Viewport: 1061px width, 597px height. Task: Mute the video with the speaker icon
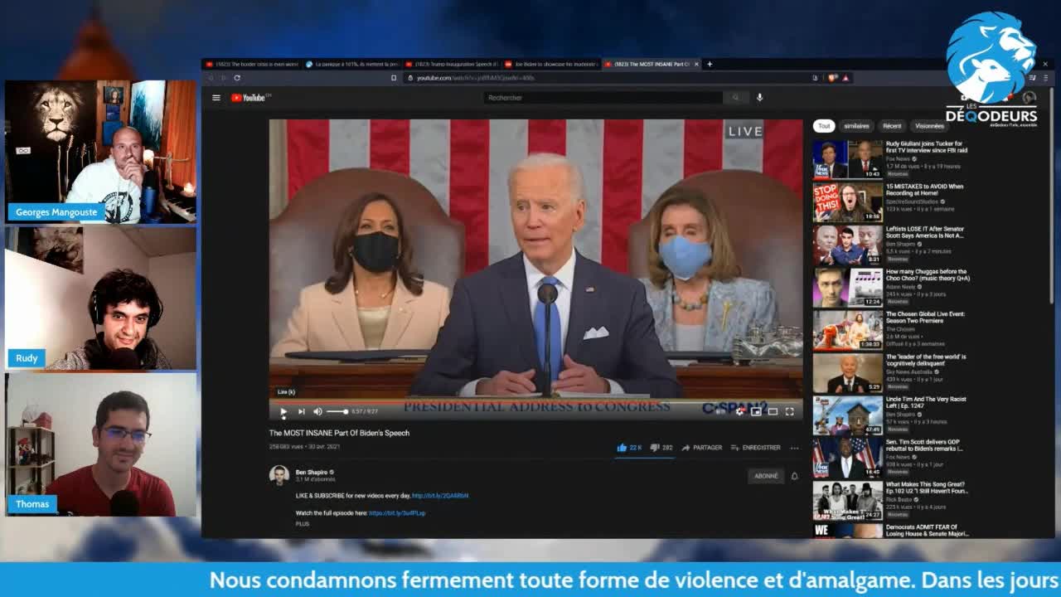click(317, 411)
